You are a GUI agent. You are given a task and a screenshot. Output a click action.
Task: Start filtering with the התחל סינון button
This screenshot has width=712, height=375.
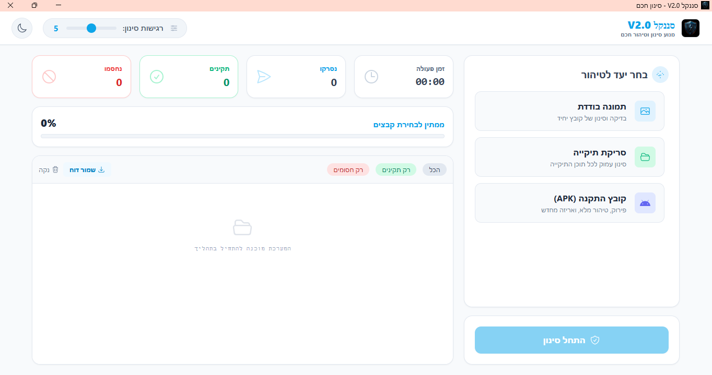point(571,340)
